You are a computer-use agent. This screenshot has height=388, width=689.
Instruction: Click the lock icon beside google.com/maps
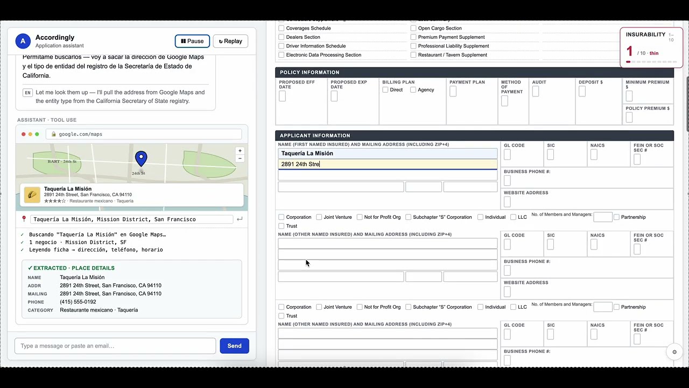click(53, 134)
